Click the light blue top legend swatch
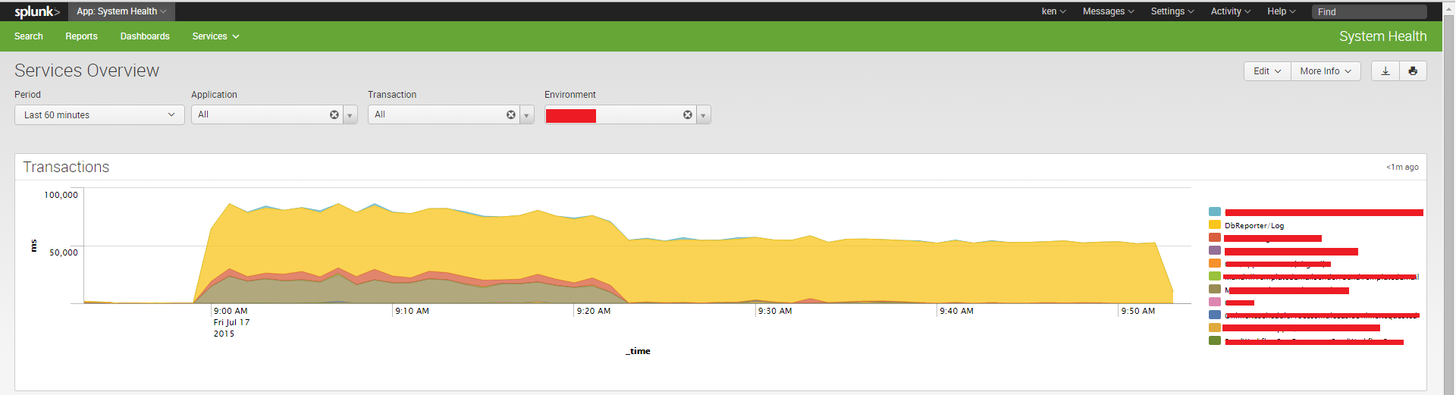 (1215, 212)
